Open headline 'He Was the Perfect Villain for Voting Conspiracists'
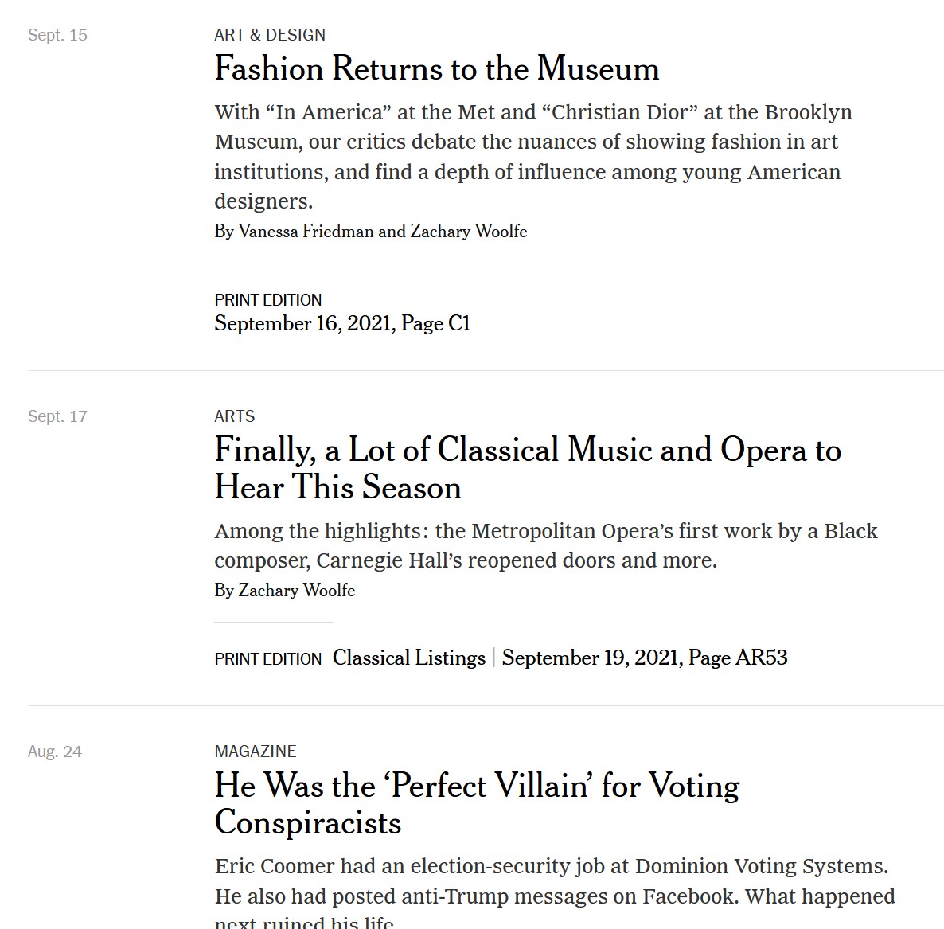Screen dimensions: 944x929 coord(478,804)
